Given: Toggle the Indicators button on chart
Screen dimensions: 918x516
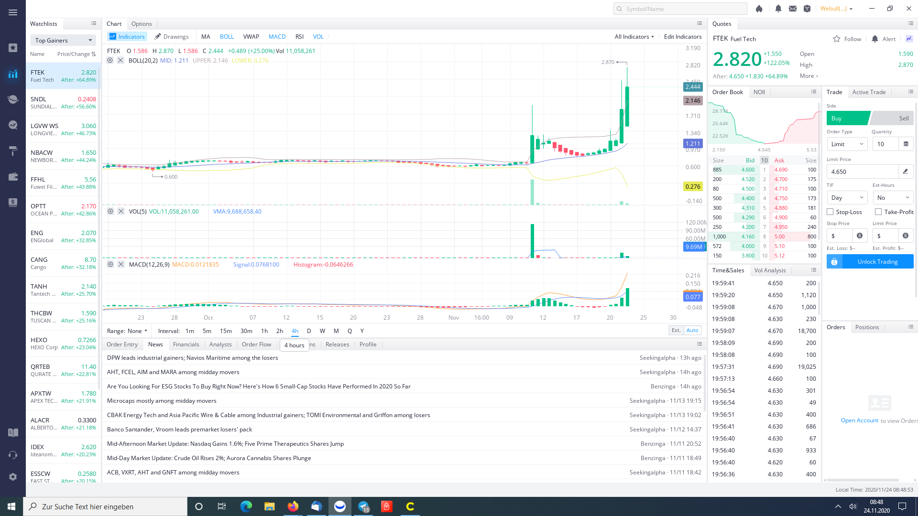Looking at the screenshot, I should point(127,36).
